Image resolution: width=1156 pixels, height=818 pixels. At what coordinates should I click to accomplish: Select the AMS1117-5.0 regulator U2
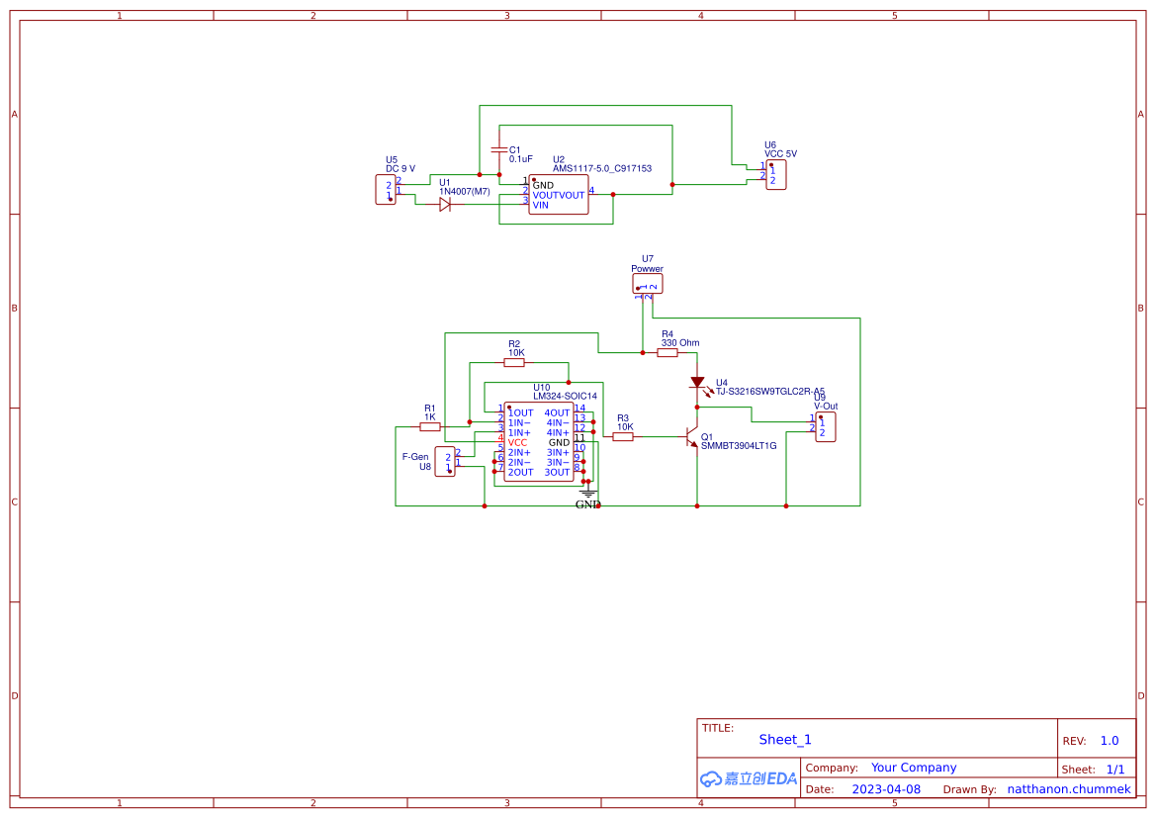559,195
